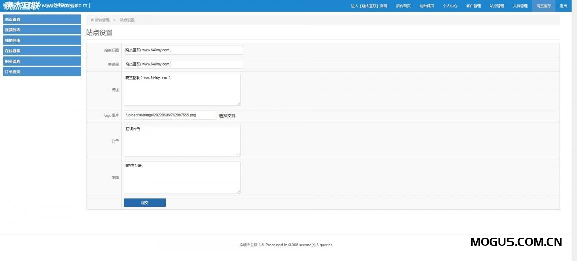Click inside the 公告 textarea

click(182, 141)
